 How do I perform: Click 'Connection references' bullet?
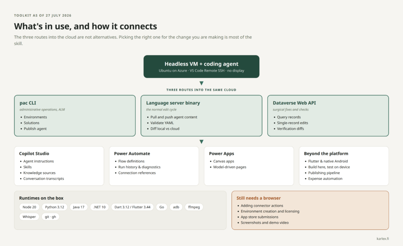(x=137, y=173)
